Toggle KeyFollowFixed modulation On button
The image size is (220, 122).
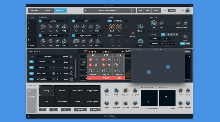coord(31,79)
